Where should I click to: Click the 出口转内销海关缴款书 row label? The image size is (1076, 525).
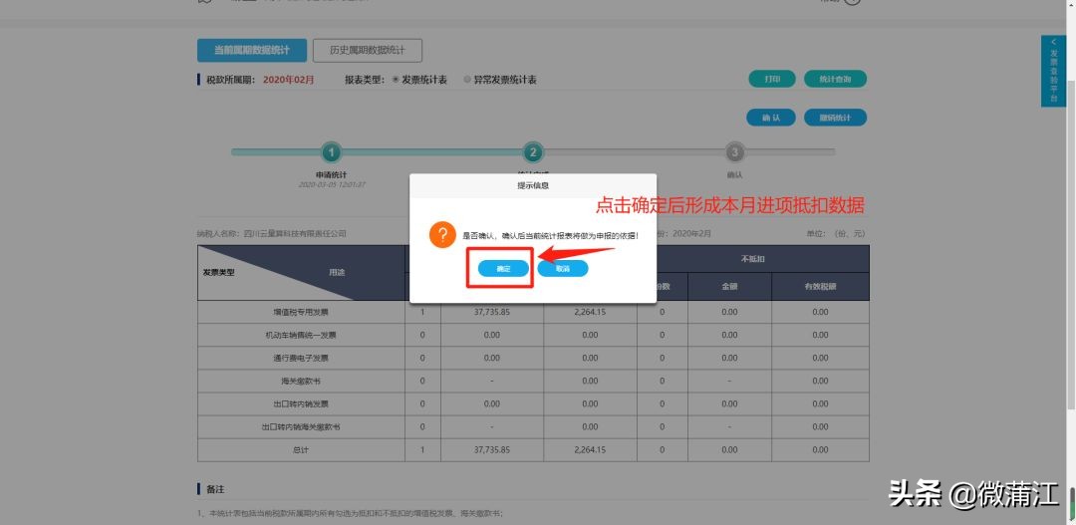pos(301,426)
